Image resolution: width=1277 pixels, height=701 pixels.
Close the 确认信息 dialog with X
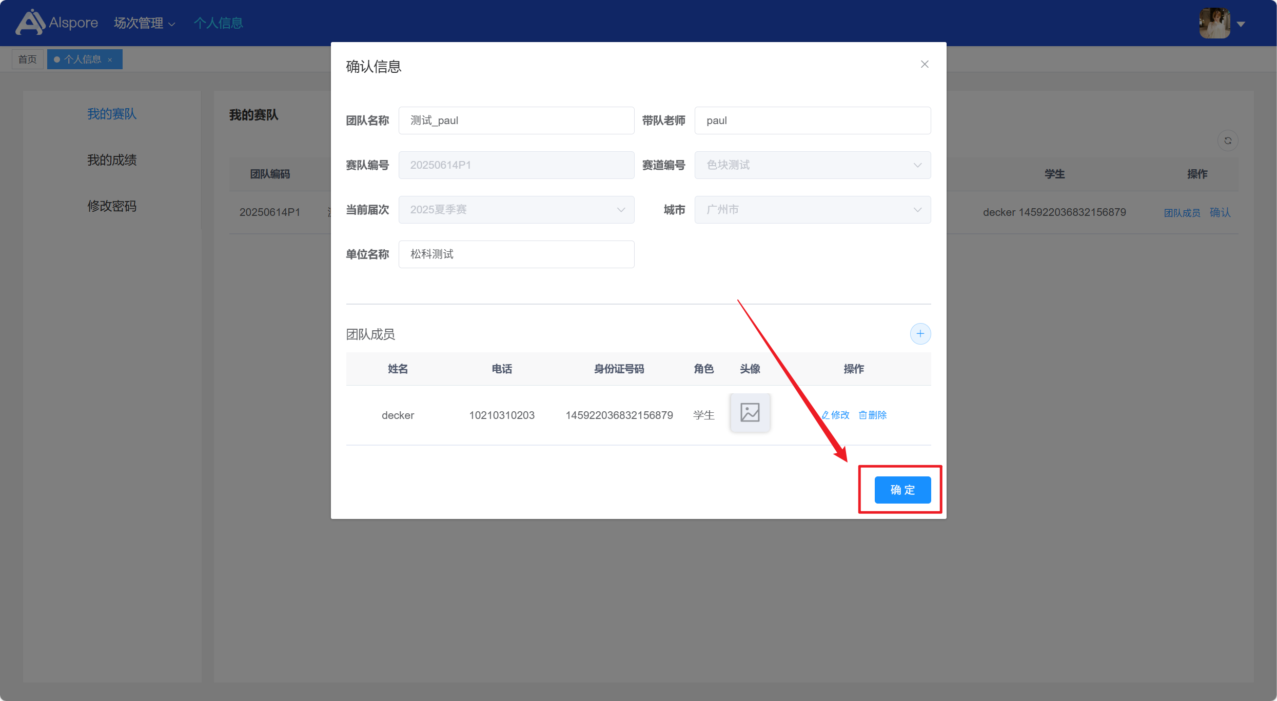pyautogui.click(x=925, y=65)
